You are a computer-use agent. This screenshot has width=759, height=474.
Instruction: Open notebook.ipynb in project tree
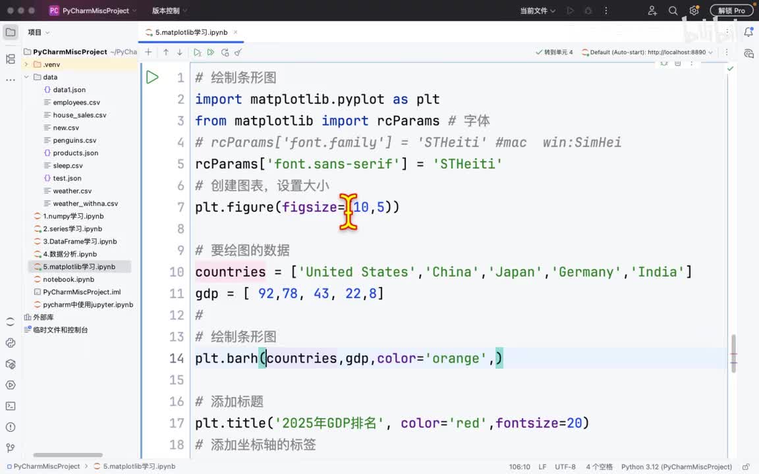click(69, 279)
